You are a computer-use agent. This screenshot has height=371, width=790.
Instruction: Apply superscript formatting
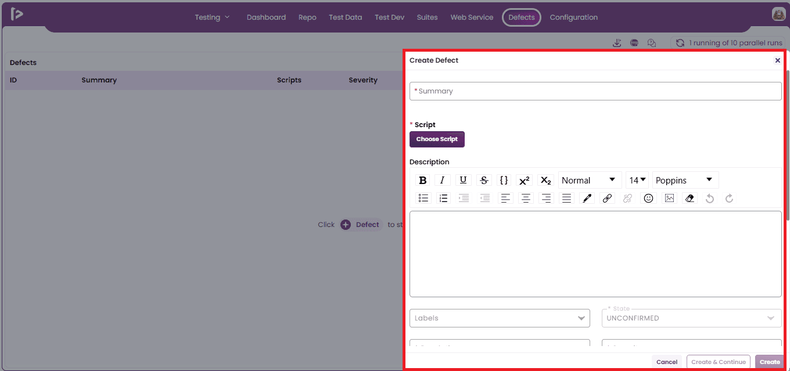(524, 180)
